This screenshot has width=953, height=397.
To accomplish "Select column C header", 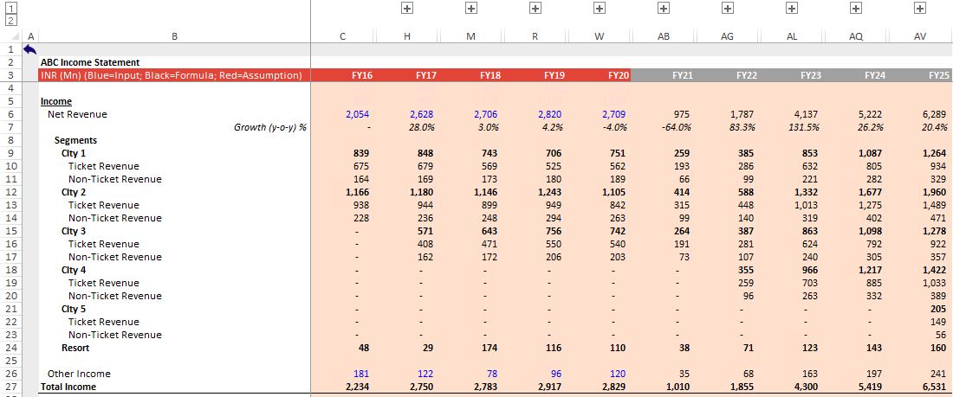I will click(x=343, y=36).
